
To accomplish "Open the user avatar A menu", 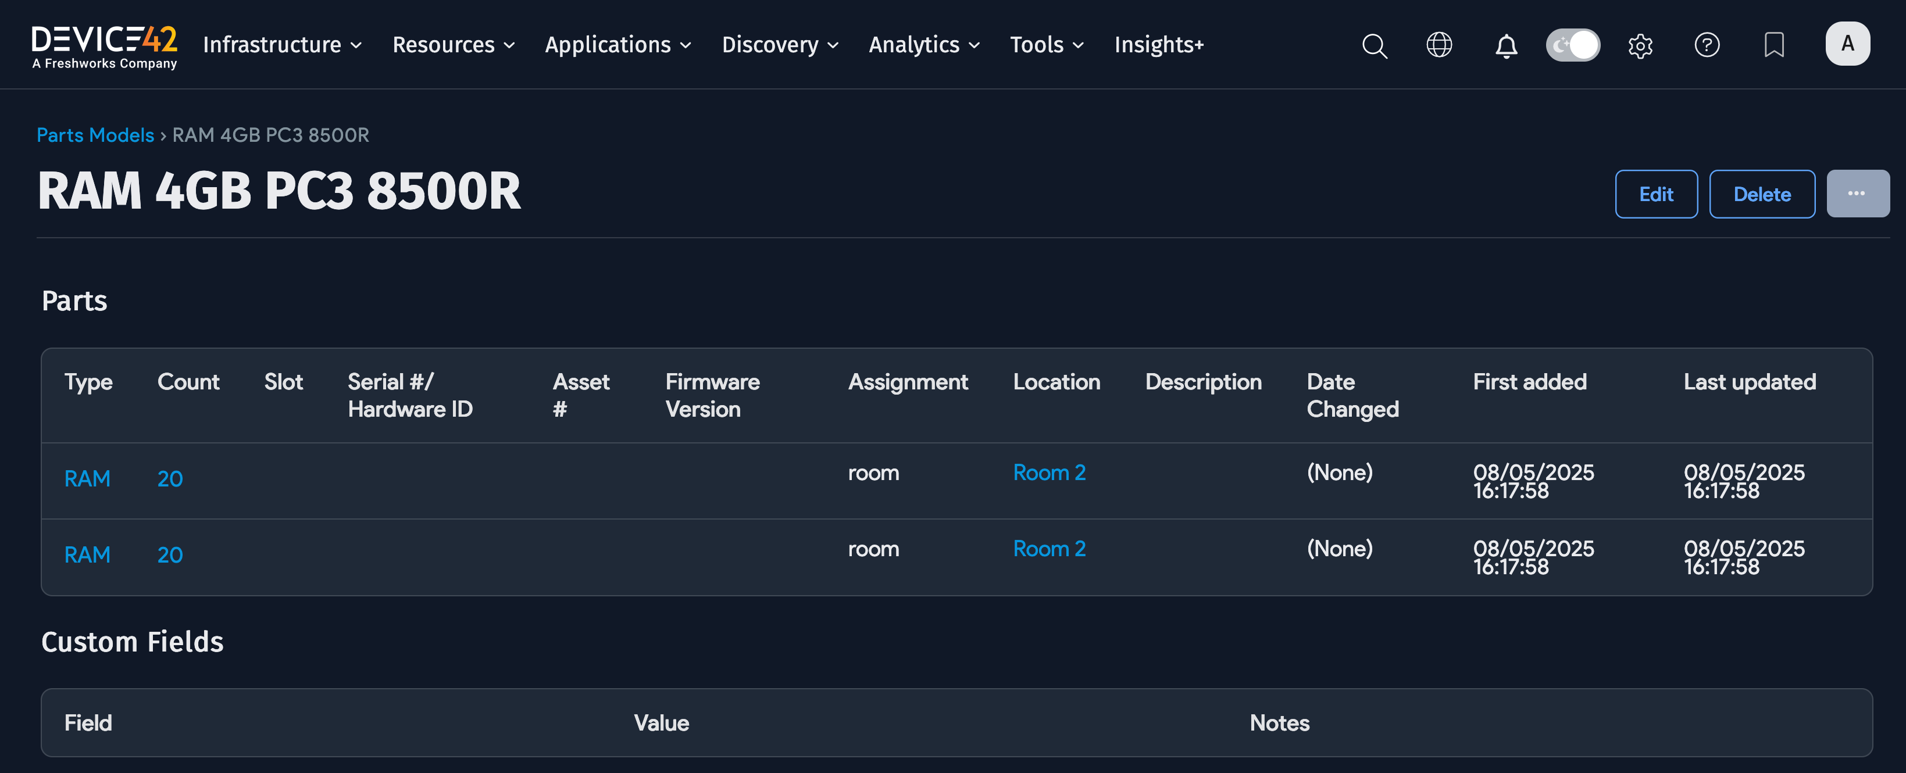I will tap(1847, 44).
